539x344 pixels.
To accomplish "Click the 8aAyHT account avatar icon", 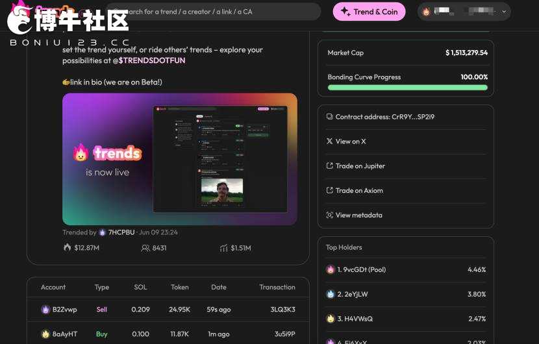I will pyautogui.click(x=45, y=334).
